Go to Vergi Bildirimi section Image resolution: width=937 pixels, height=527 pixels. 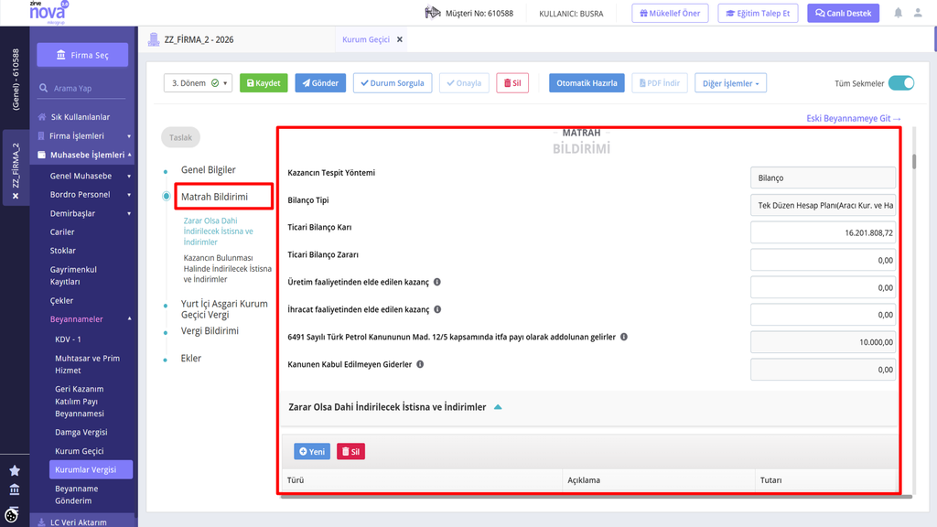(x=210, y=331)
